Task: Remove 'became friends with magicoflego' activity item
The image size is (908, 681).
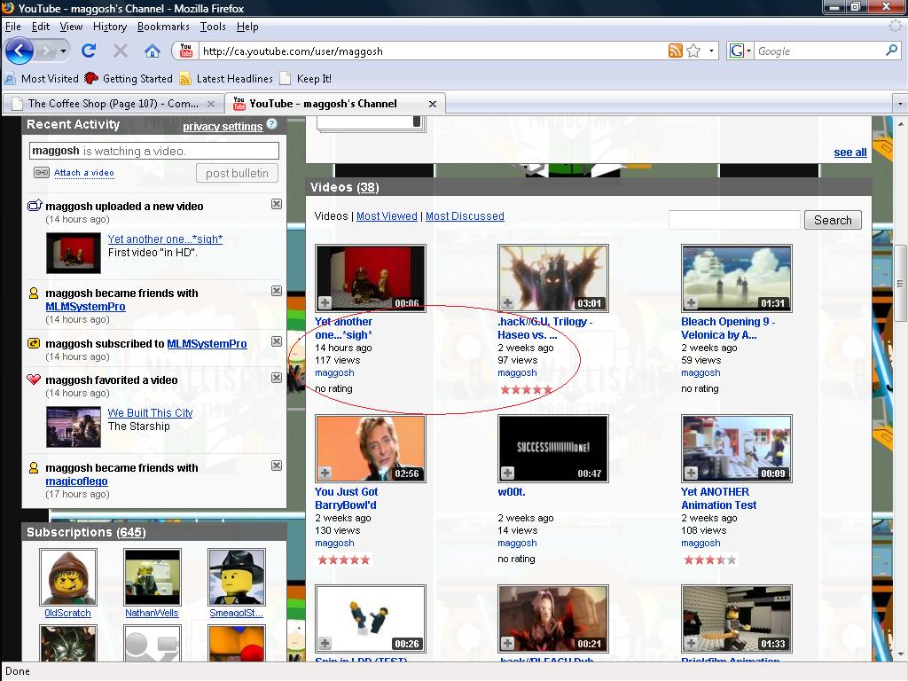Action: [x=277, y=466]
